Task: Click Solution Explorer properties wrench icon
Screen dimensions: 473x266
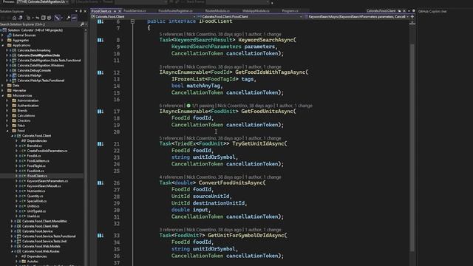Action: (x=69, y=18)
